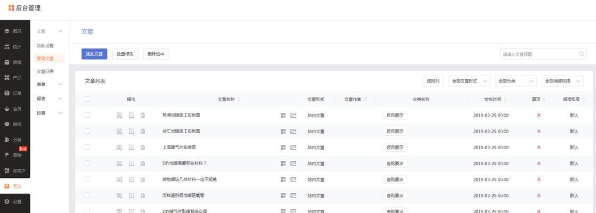Click the 后台管理 logo
Screen dimensions: 596x213
[x=25, y=7]
